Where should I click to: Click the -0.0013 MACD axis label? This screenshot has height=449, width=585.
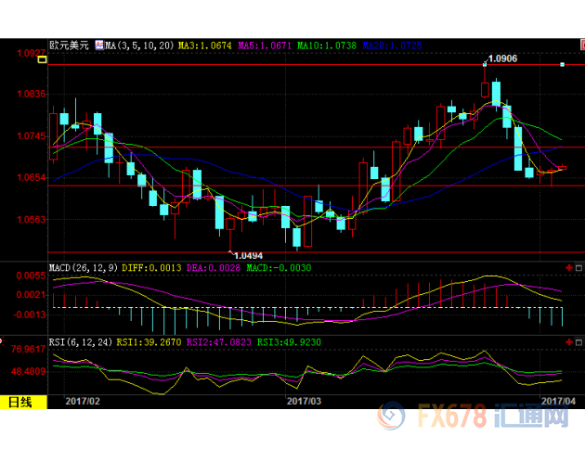pos(30,314)
